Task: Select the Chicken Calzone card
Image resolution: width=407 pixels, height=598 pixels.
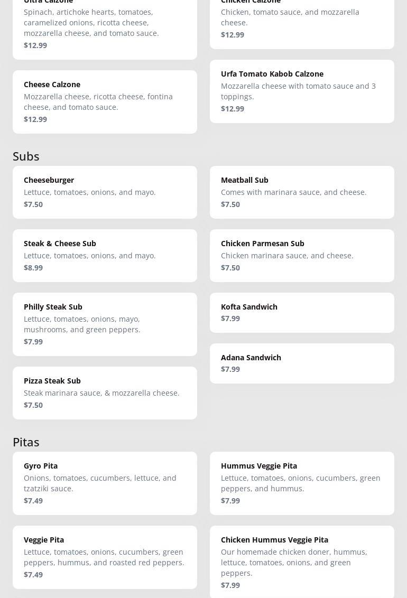Action: coord(302,21)
